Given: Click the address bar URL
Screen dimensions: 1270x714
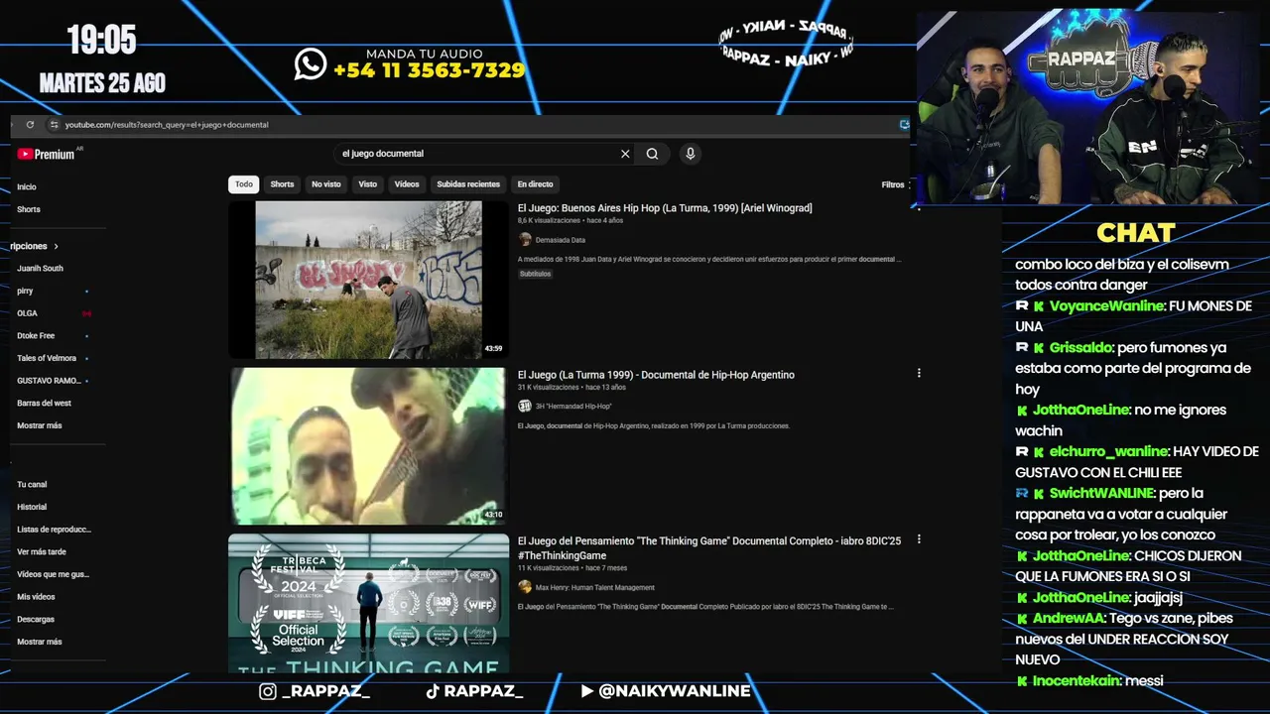Looking at the screenshot, I should tap(167, 125).
